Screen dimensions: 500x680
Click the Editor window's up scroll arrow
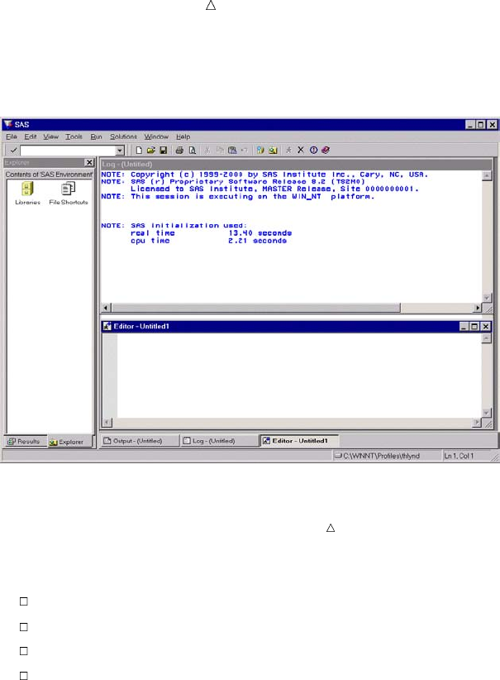pyautogui.click(x=487, y=338)
